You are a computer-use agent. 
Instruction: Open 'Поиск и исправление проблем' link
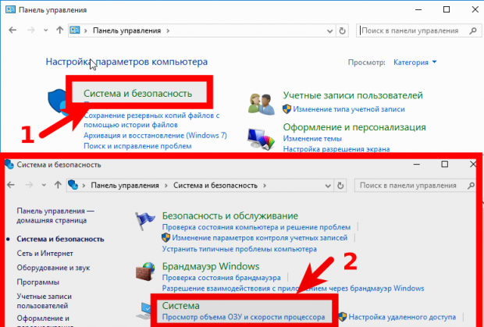(137, 146)
